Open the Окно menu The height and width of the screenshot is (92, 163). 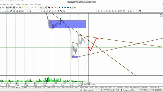coord(31,4)
